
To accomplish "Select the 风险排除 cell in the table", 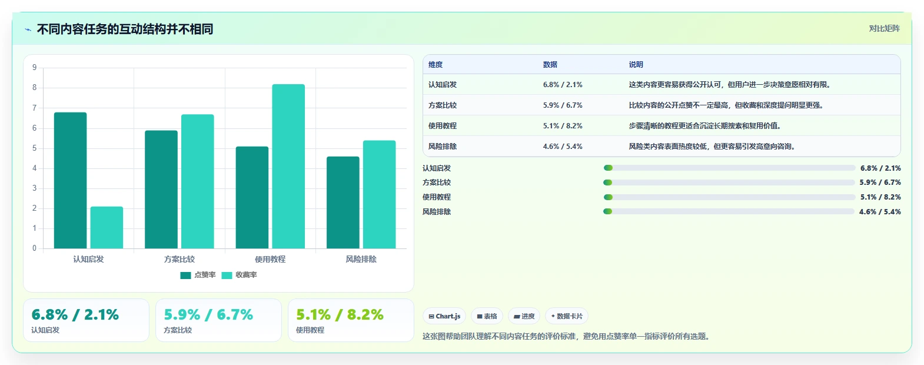I will [443, 147].
